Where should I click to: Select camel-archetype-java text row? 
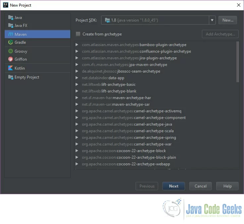(x=127, y=124)
